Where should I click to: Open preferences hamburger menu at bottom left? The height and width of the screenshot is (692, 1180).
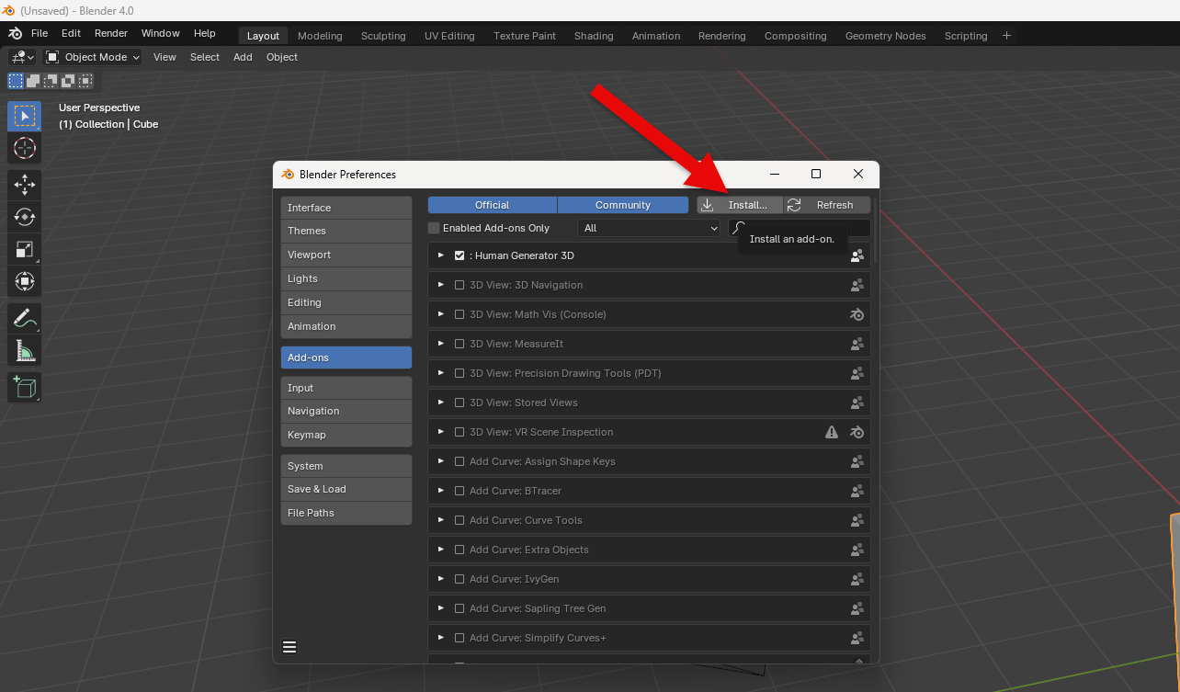[289, 647]
